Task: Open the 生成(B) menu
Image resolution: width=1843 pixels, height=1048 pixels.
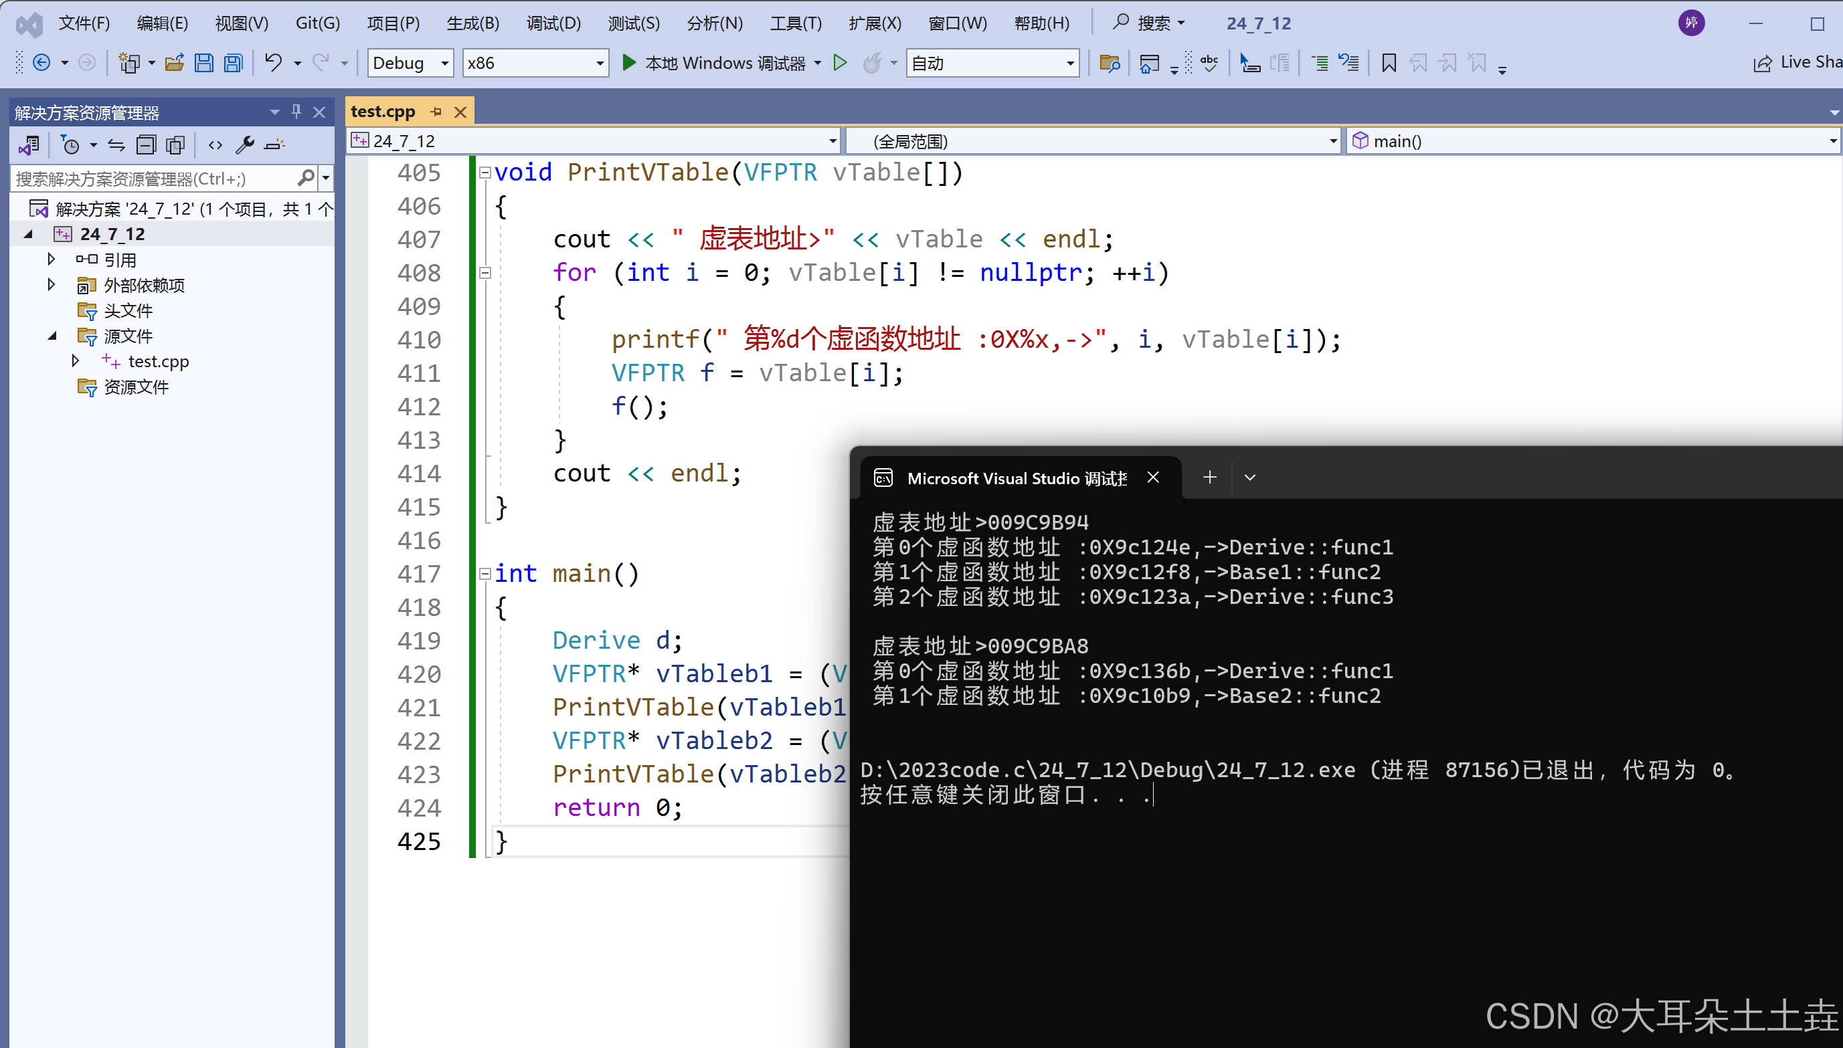Action: (x=472, y=23)
